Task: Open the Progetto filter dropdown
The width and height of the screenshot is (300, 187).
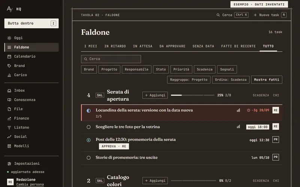Action: click(x=109, y=70)
